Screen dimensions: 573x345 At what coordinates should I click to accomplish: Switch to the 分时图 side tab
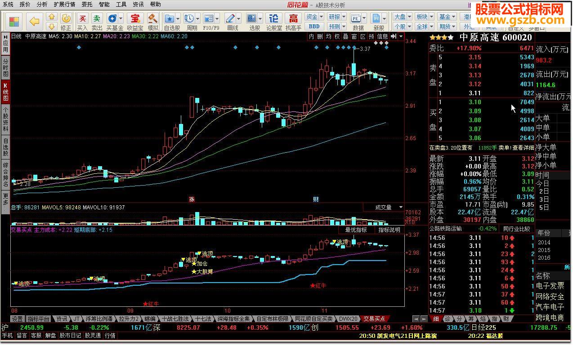pyautogui.click(x=5, y=67)
